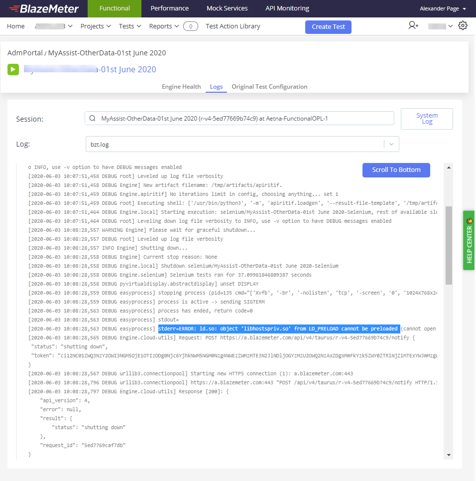Click the search icon in Session field
This screenshot has height=481, width=476.
93,119
